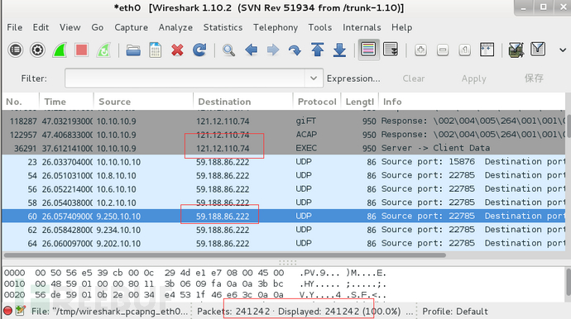571x319 pixels.
Task: Click the Apply filter button
Action: point(474,79)
